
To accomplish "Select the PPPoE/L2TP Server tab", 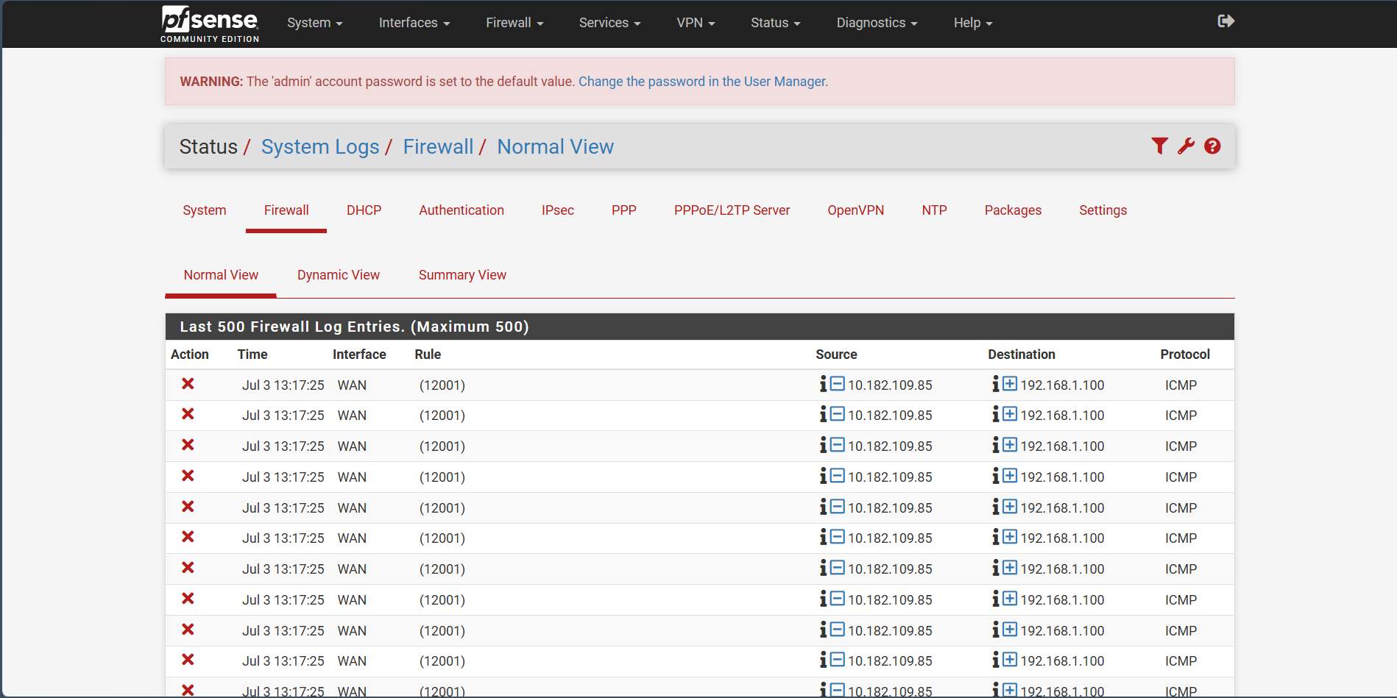I will (x=732, y=210).
